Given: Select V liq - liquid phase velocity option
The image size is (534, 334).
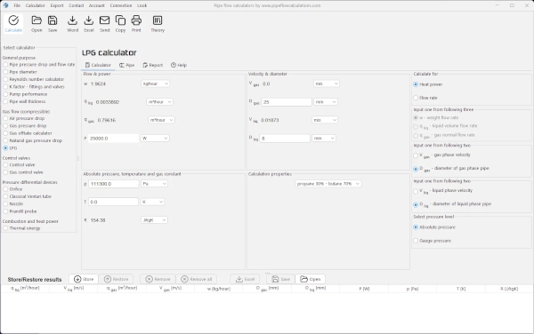Looking at the screenshot, I should [x=442, y=191].
